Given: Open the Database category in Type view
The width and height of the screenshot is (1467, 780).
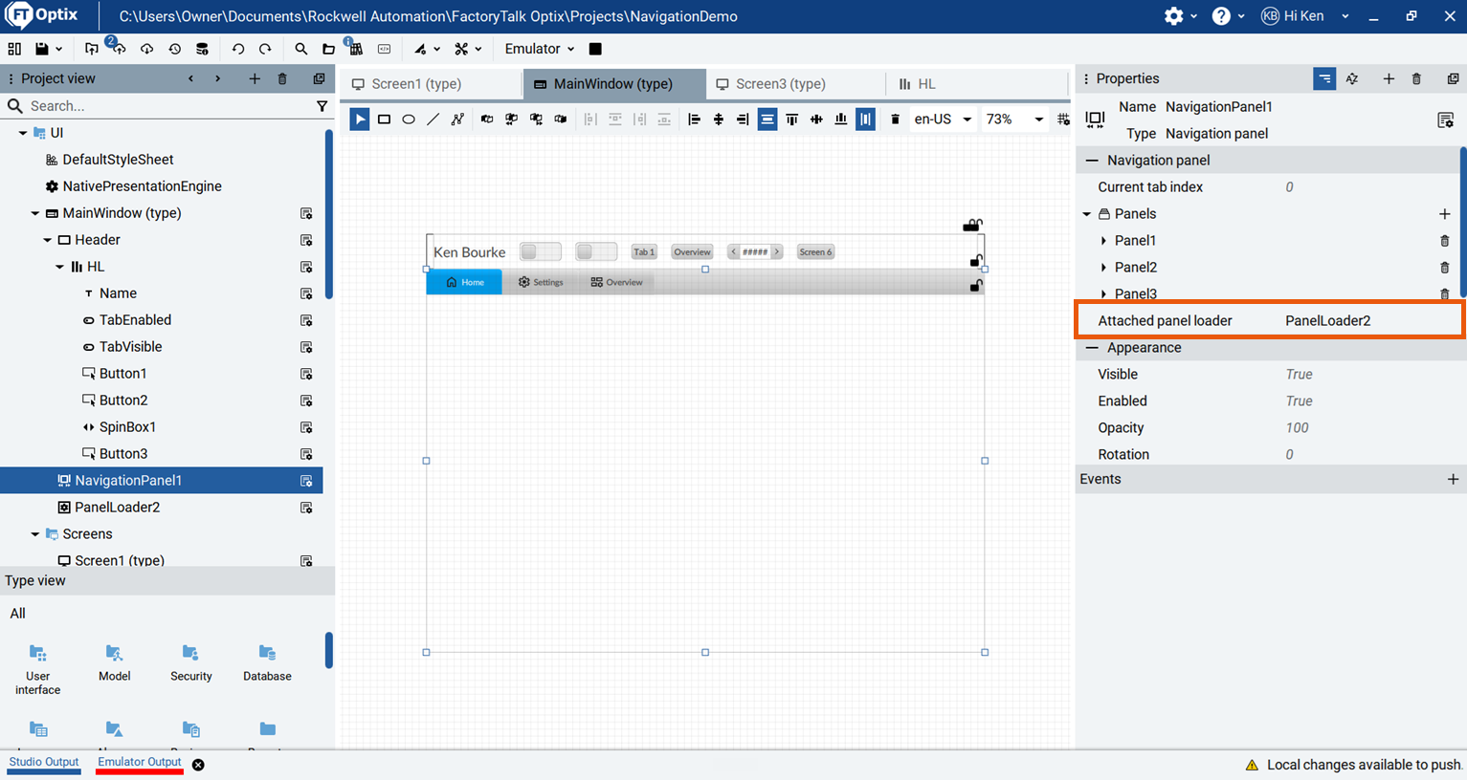Looking at the screenshot, I should click(267, 662).
